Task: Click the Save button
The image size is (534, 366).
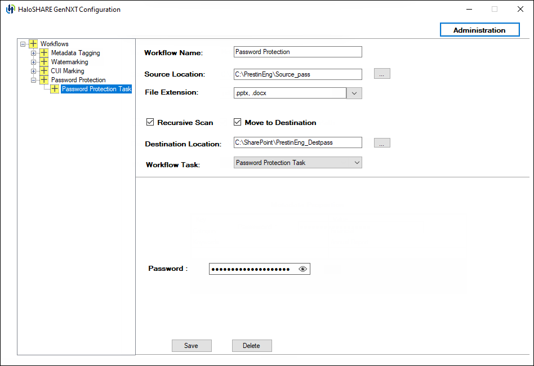Action: click(x=192, y=346)
